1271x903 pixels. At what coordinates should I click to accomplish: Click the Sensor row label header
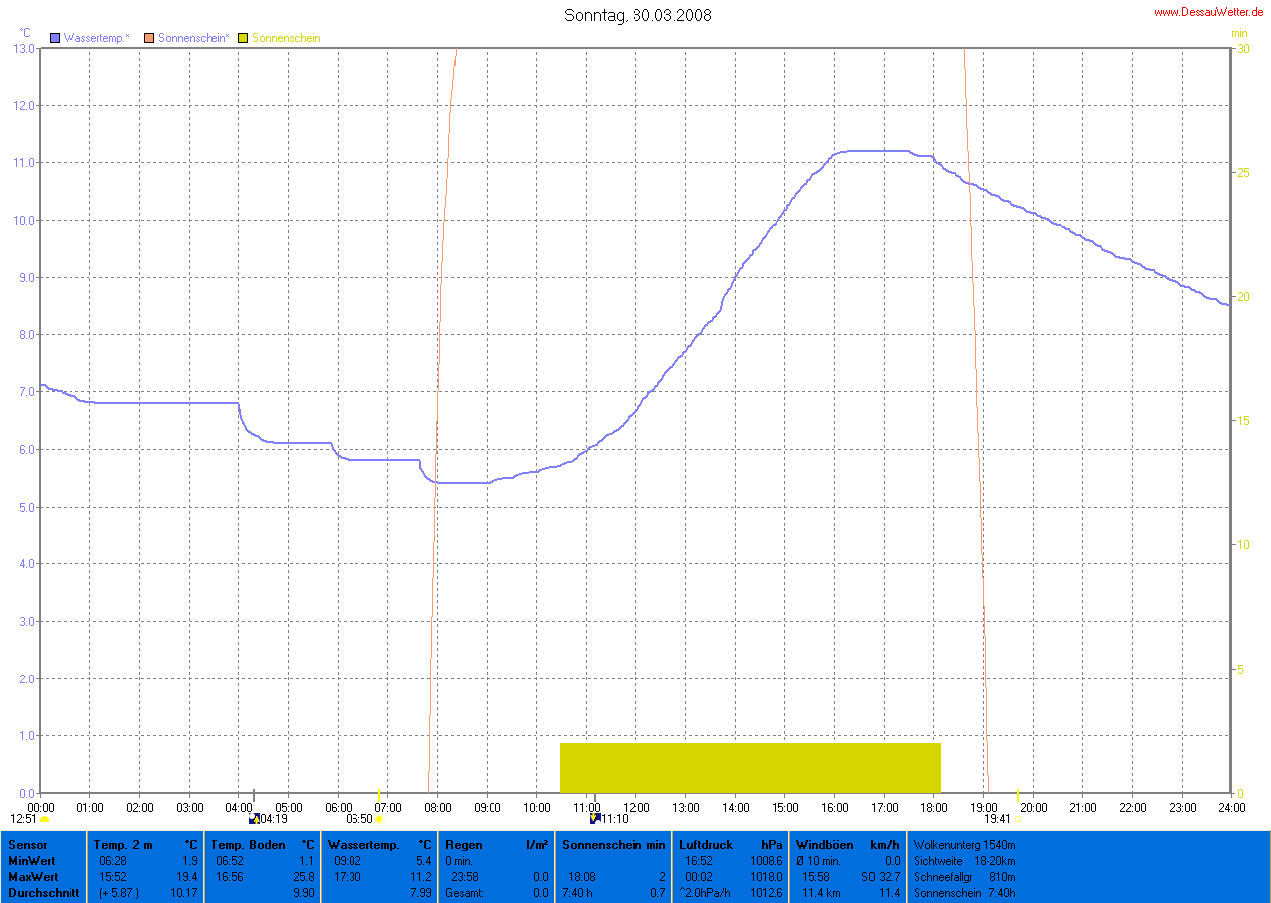[x=26, y=844]
